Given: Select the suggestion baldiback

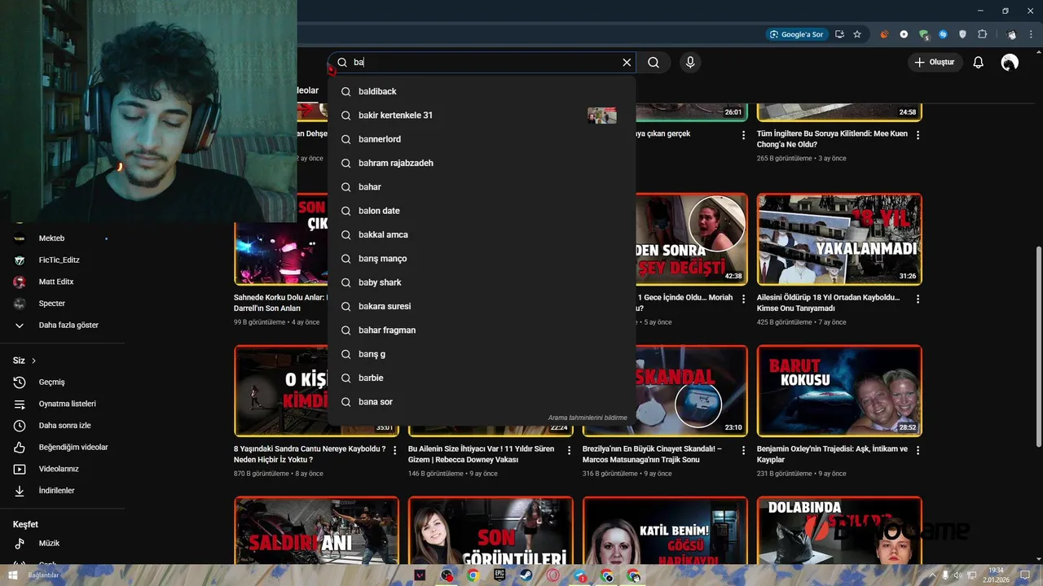Looking at the screenshot, I should [482, 91].
